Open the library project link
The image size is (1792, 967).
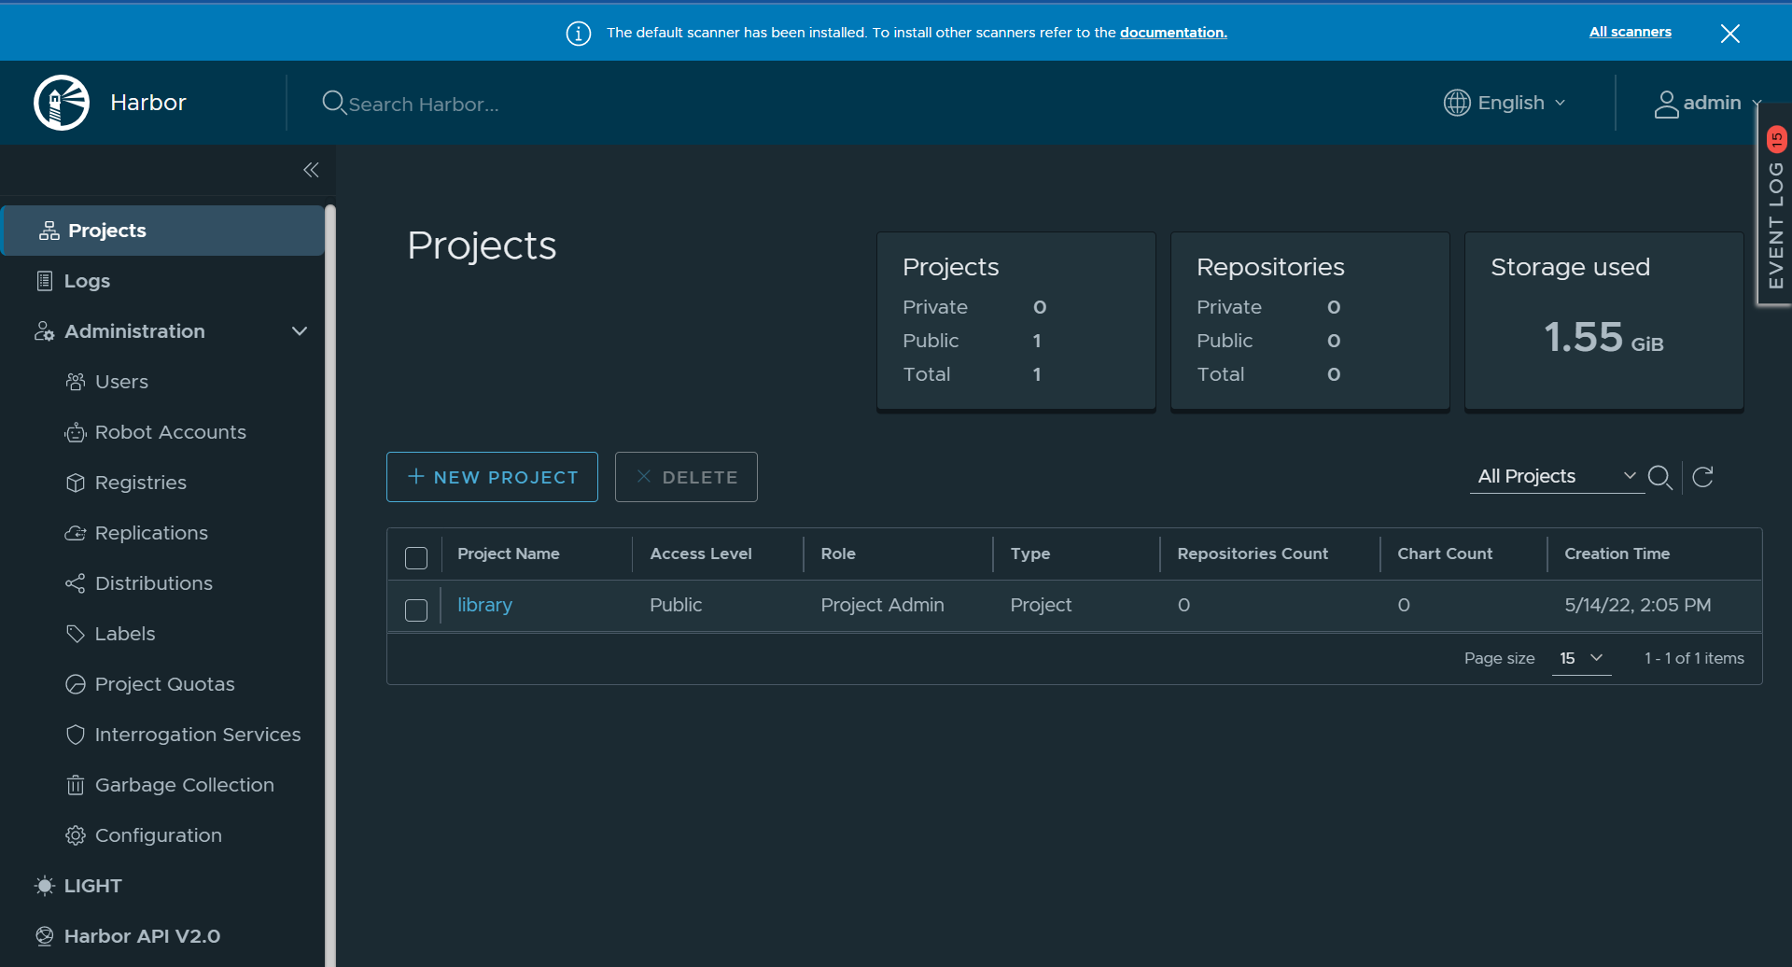[x=484, y=605]
